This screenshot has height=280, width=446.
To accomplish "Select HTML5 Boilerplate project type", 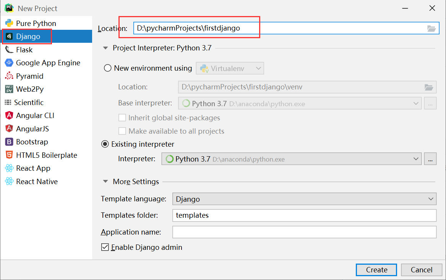I will [46, 155].
